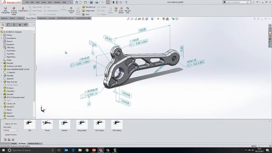Click the Vent tool
This screenshot has width=272, height=153.
pos(86,14)
